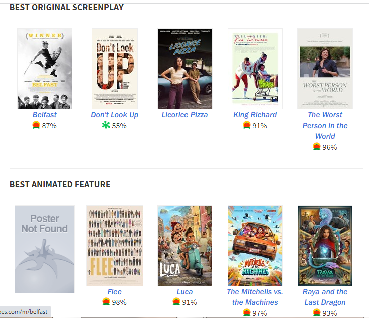
Task: Click the 91% score under King Richard
Action: pyautogui.click(x=260, y=126)
